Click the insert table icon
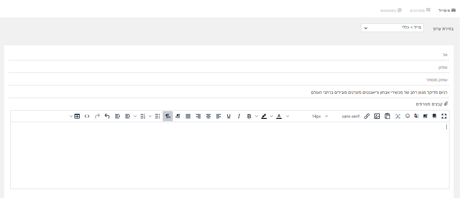Viewport: 462px width, 198px height. click(77, 116)
